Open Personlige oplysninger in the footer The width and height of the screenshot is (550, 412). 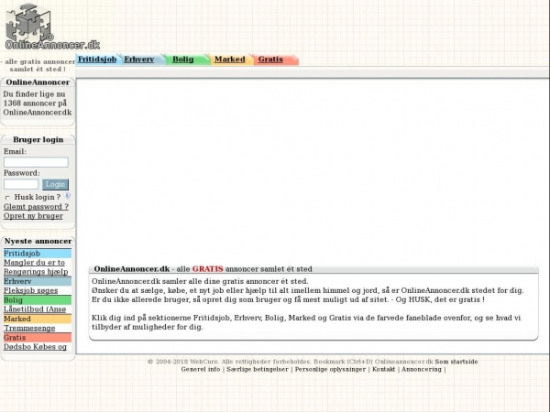(x=330, y=369)
